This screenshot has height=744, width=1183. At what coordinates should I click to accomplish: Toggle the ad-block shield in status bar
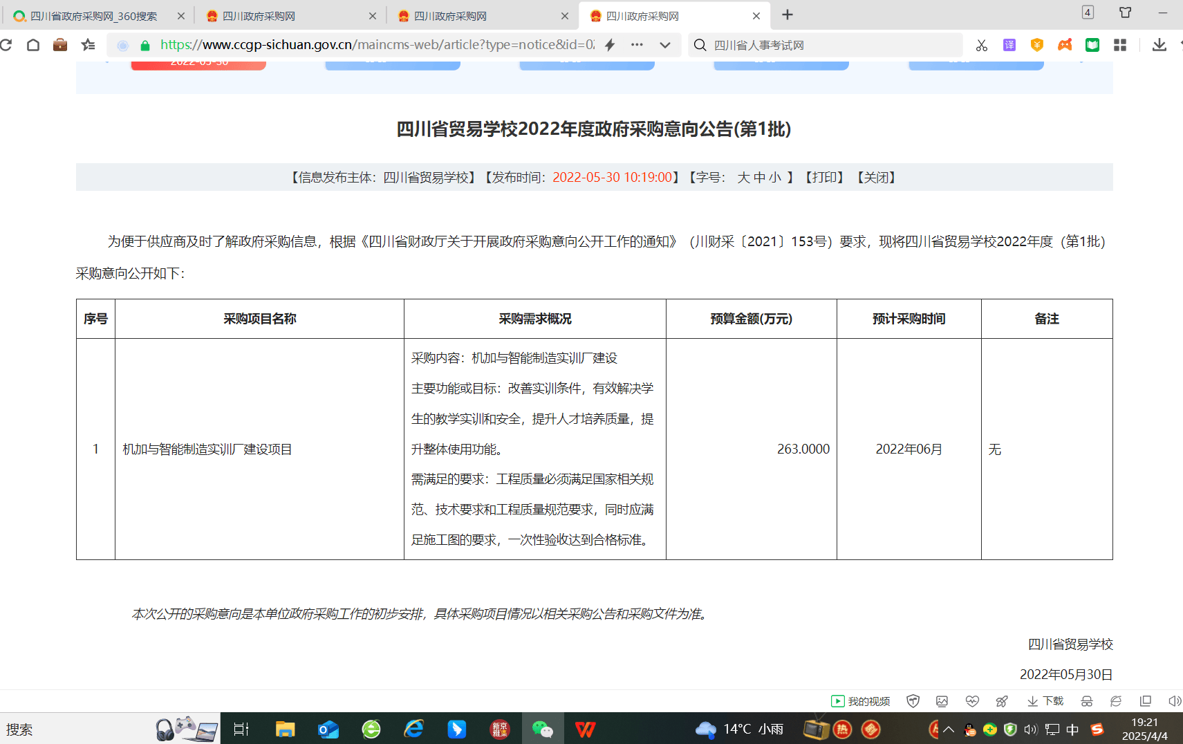[913, 700]
